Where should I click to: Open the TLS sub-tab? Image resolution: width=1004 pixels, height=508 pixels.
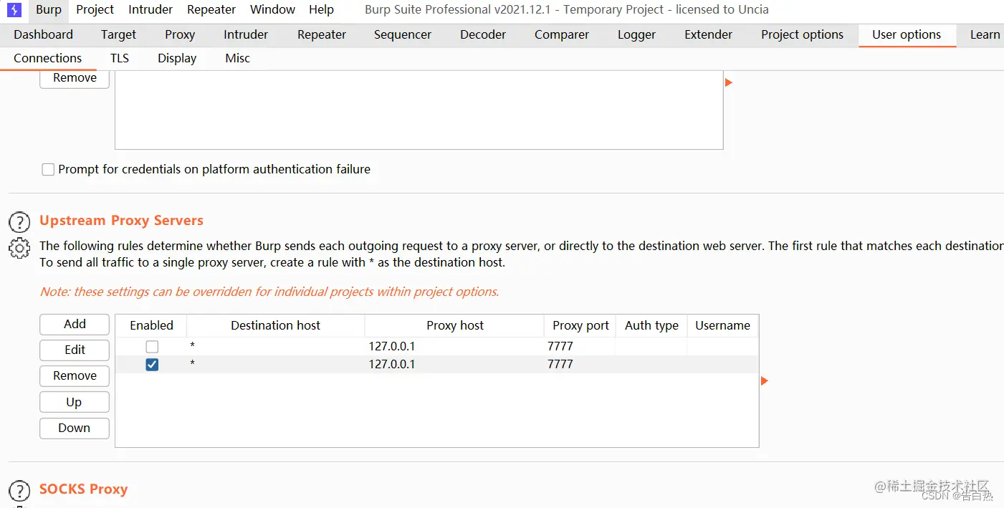point(120,59)
